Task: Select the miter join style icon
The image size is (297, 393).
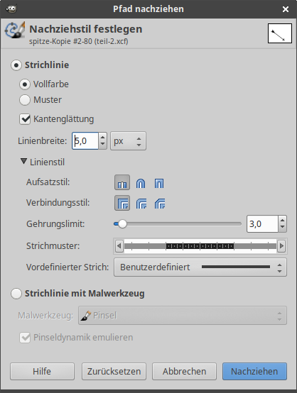Action: [x=122, y=203]
